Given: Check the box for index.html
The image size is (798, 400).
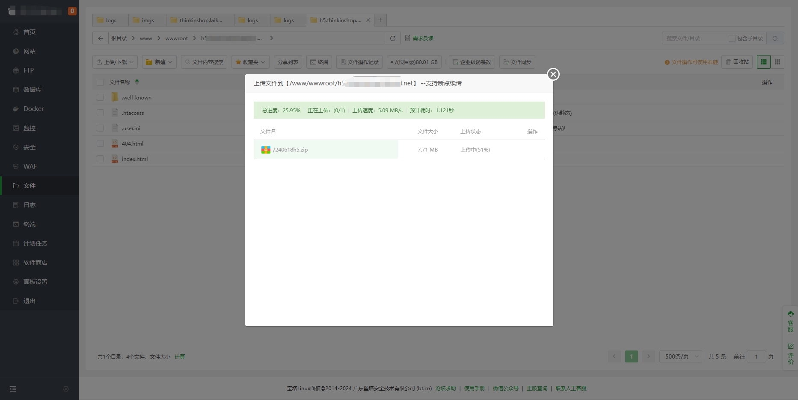Looking at the screenshot, I should [100, 159].
